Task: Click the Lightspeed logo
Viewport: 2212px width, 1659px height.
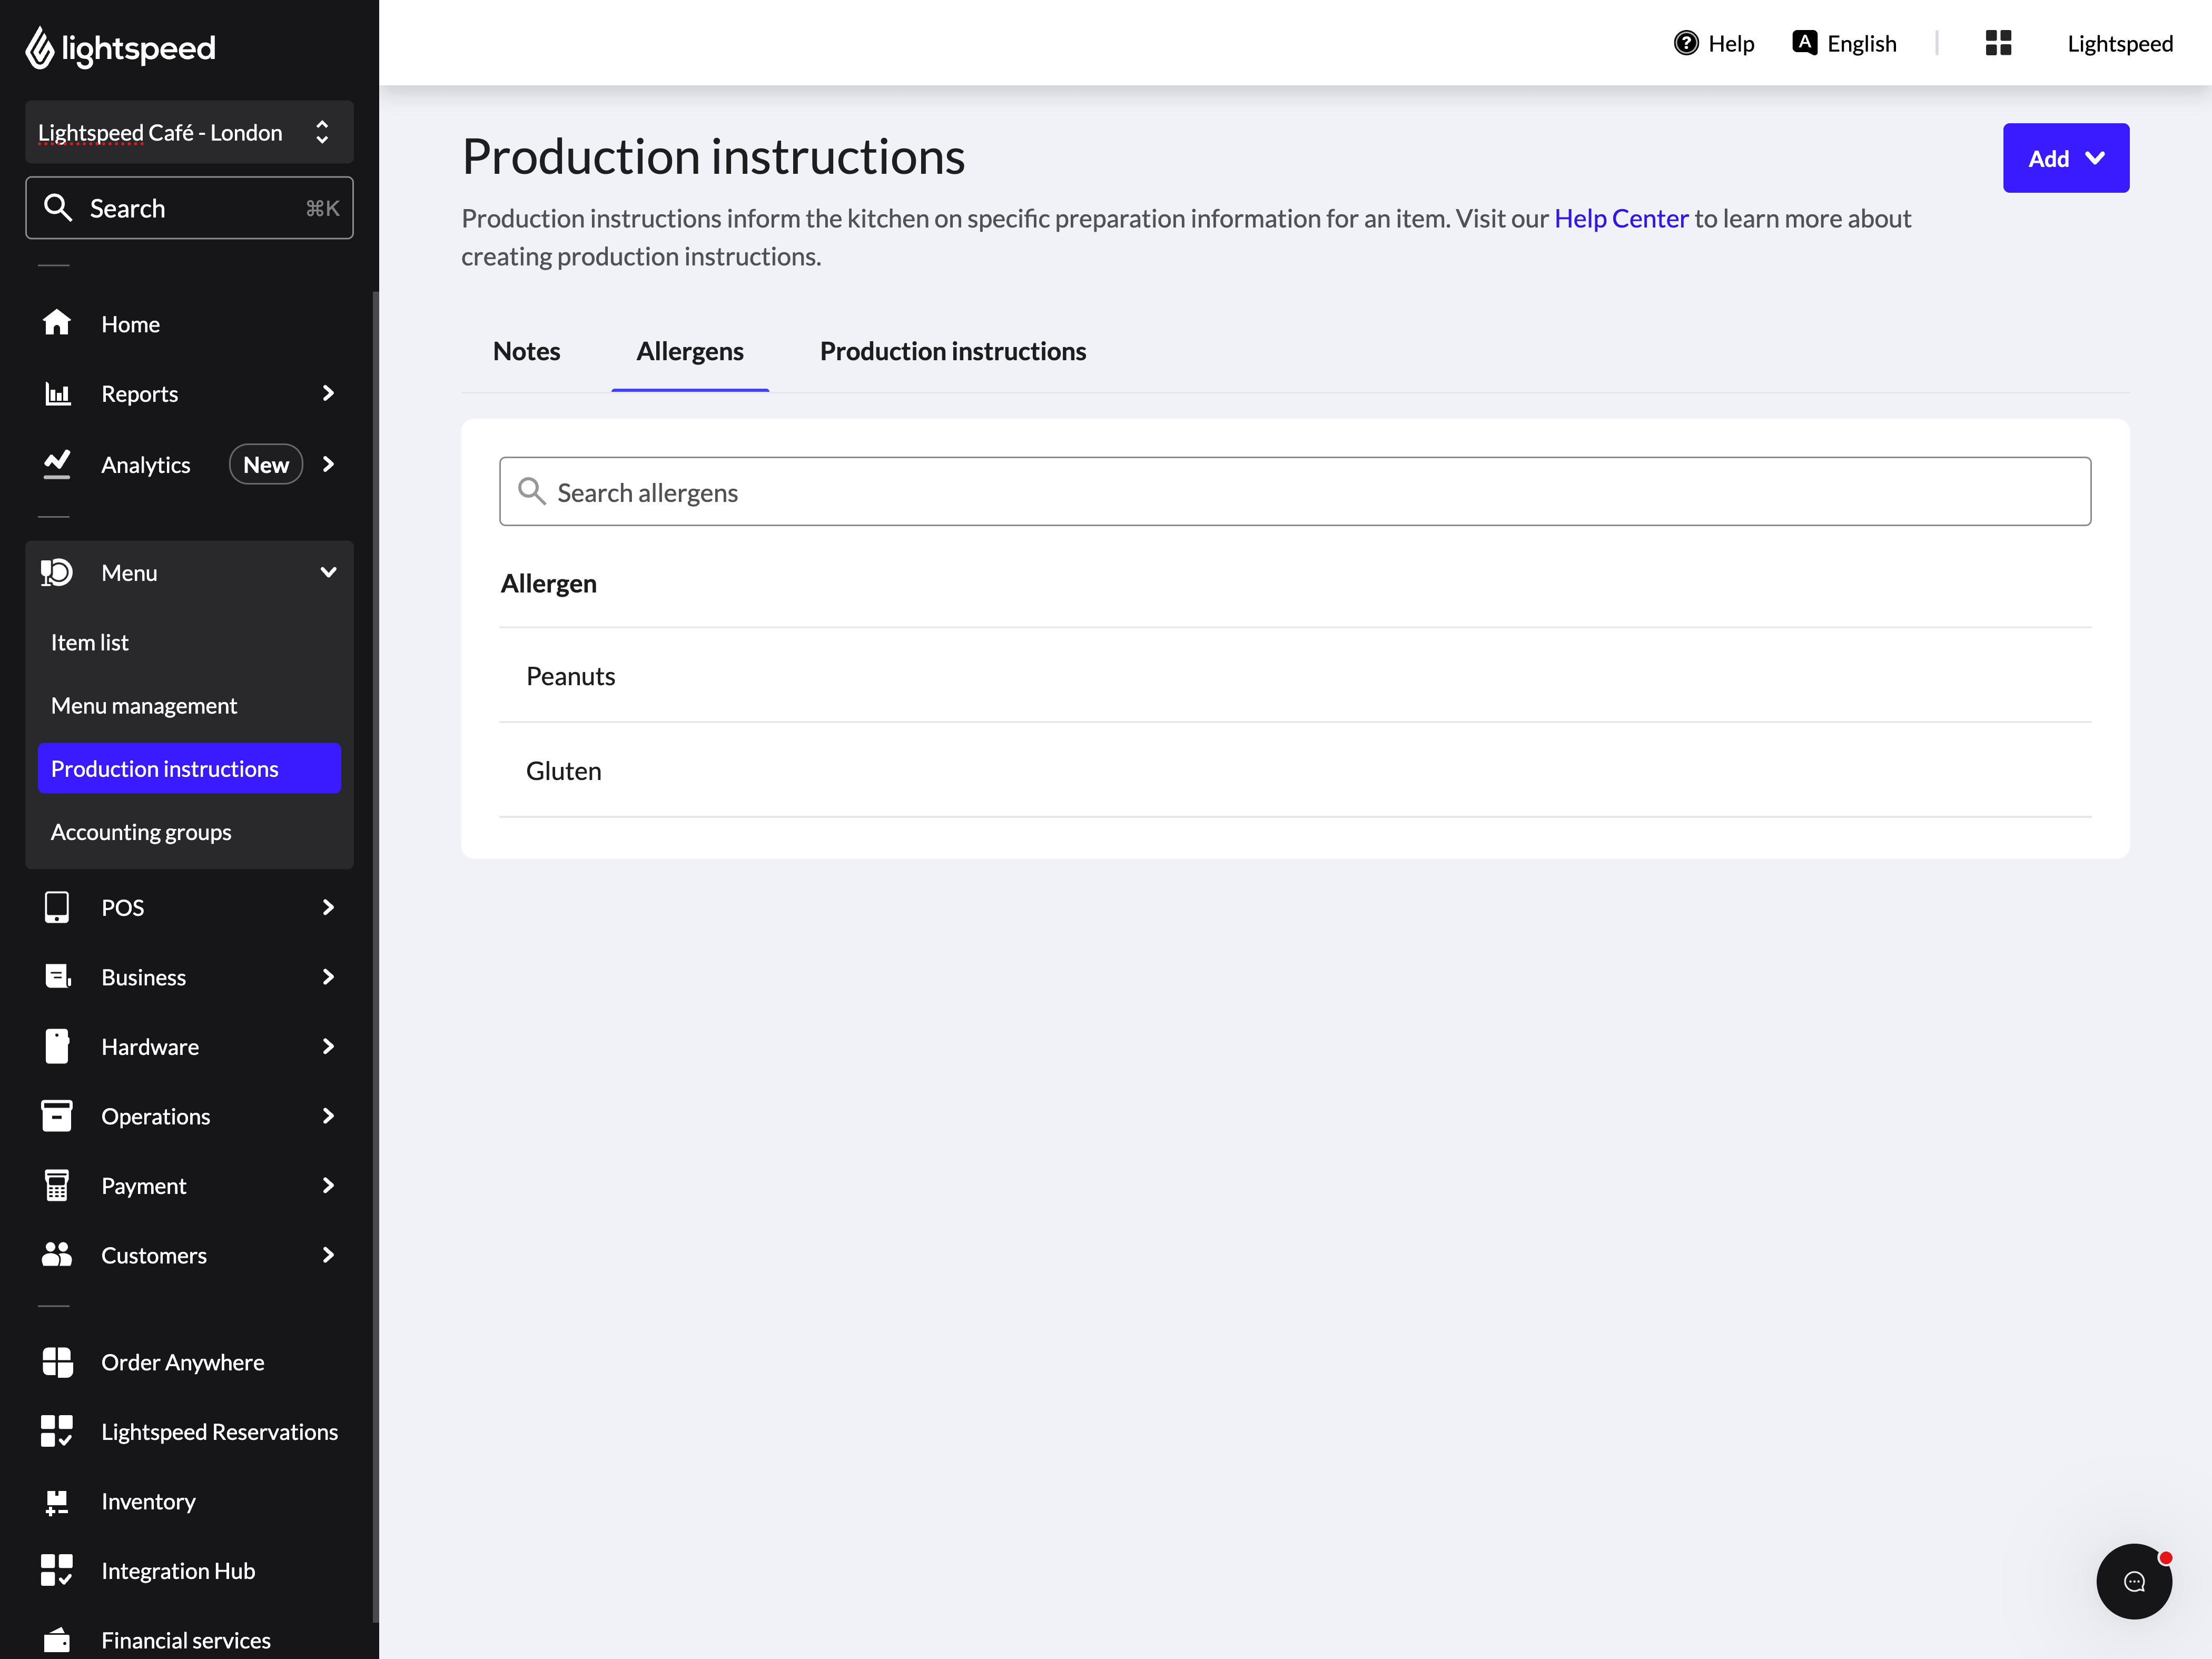Action: click(x=119, y=47)
